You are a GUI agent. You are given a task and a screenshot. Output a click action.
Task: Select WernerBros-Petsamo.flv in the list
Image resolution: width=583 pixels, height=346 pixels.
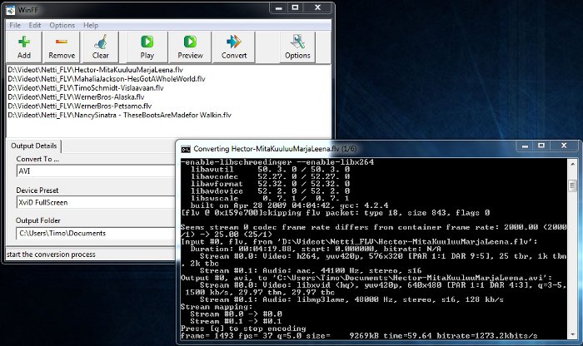[x=80, y=106]
